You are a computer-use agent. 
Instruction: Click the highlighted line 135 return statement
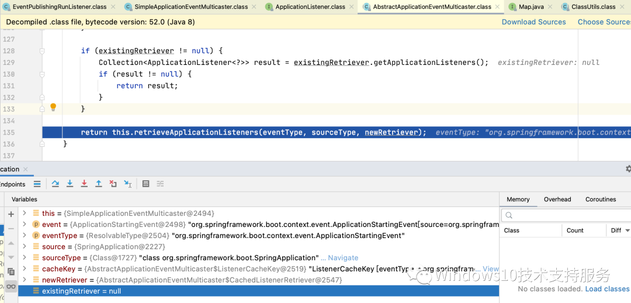pos(254,133)
